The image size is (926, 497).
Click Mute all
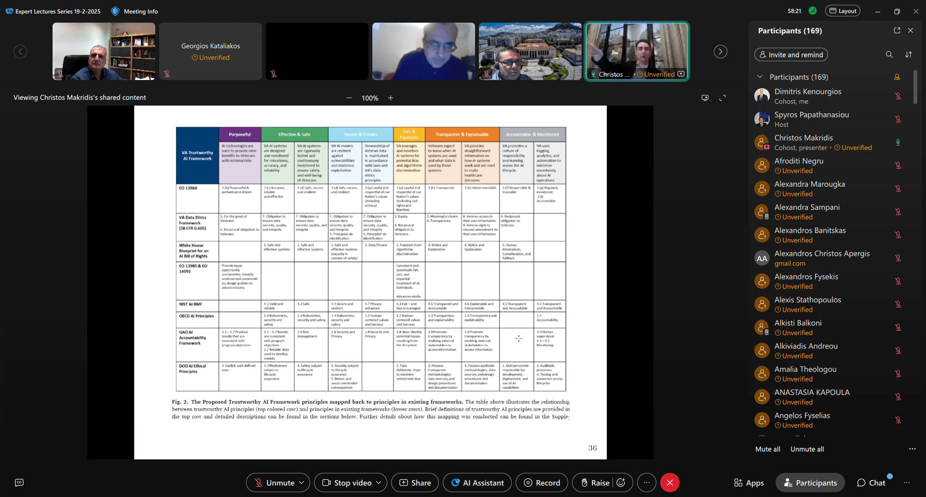(767, 449)
